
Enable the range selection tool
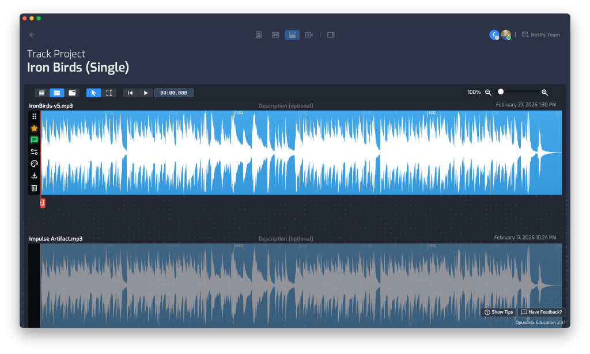[x=109, y=93]
